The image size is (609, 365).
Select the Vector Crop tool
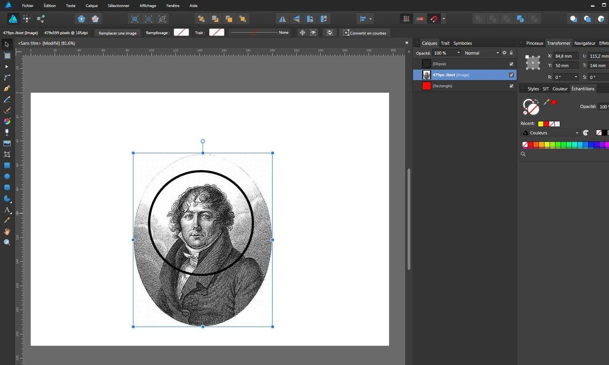tap(7, 154)
